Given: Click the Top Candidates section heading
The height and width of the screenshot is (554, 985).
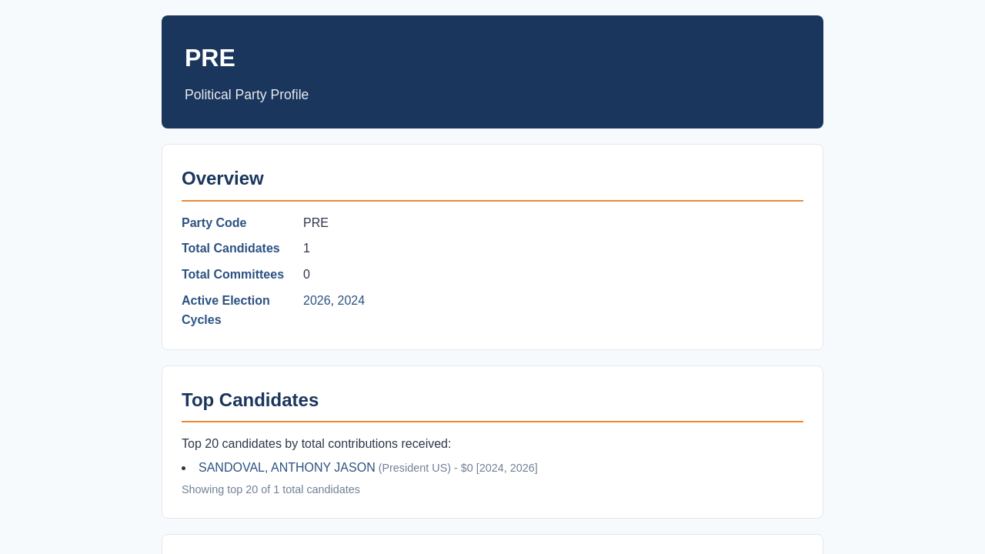Looking at the screenshot, I should pyautogui.click(x=250, y=400).
